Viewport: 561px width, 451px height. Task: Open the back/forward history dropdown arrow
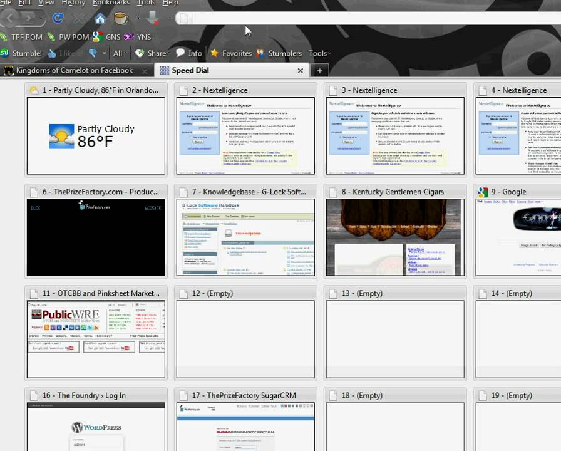point(41,18)
